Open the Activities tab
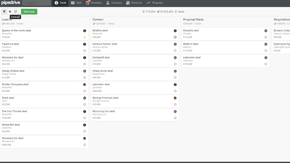The image size is (290, 163). [94, 3]
